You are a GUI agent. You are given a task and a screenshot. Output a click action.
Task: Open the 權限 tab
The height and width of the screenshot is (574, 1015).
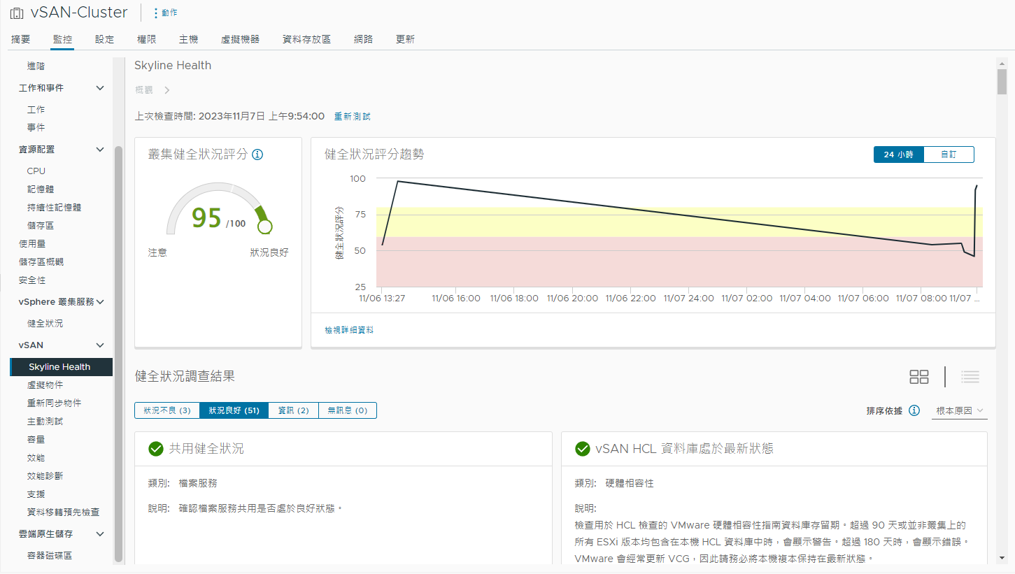146,39
